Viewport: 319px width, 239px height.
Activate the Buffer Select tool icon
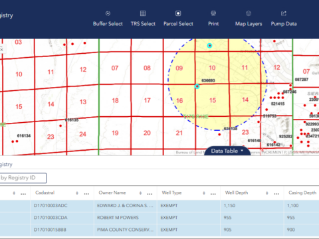[x=108, y=13]
